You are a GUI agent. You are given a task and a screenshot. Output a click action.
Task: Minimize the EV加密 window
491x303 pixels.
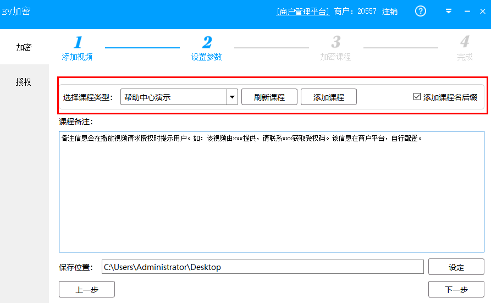click(x=467, y=11)
